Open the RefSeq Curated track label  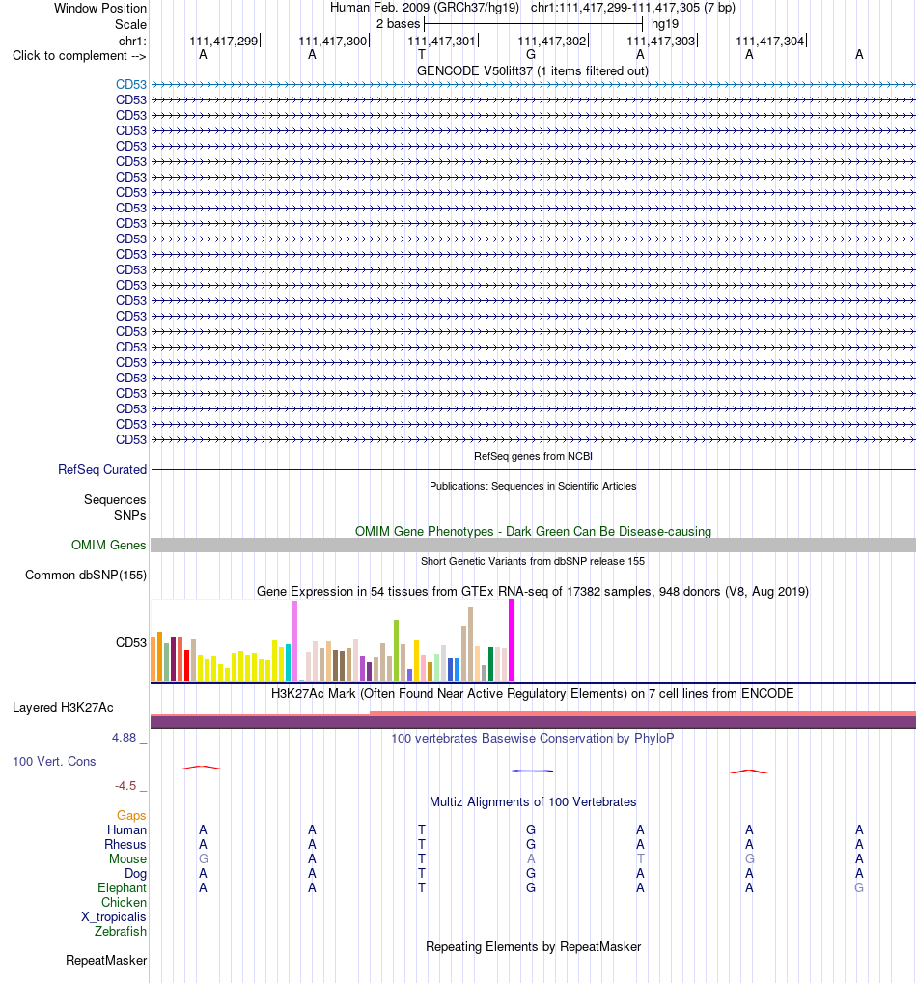click(102, 469)
